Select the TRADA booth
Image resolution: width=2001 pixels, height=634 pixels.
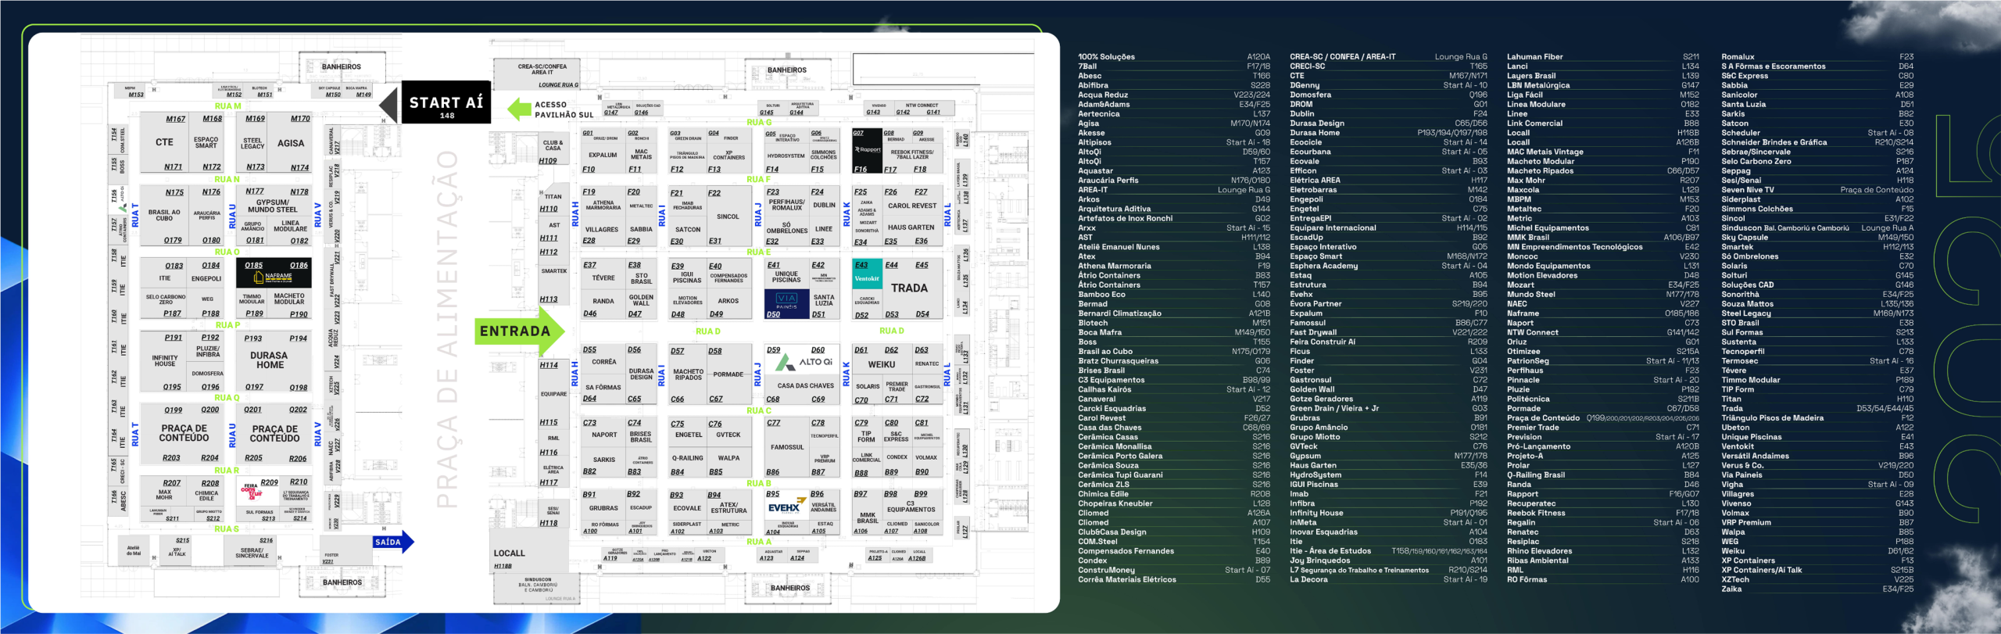coord(909,288)
